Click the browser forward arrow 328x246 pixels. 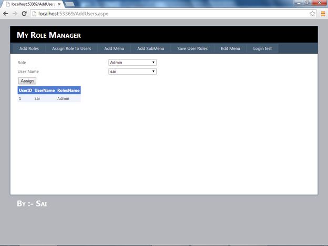(15, 14)
